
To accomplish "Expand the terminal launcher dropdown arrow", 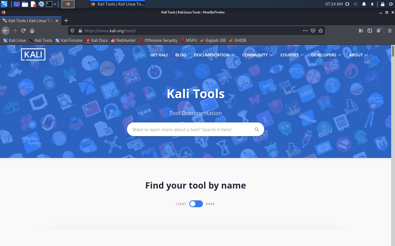I will click(x=55, y=4).
